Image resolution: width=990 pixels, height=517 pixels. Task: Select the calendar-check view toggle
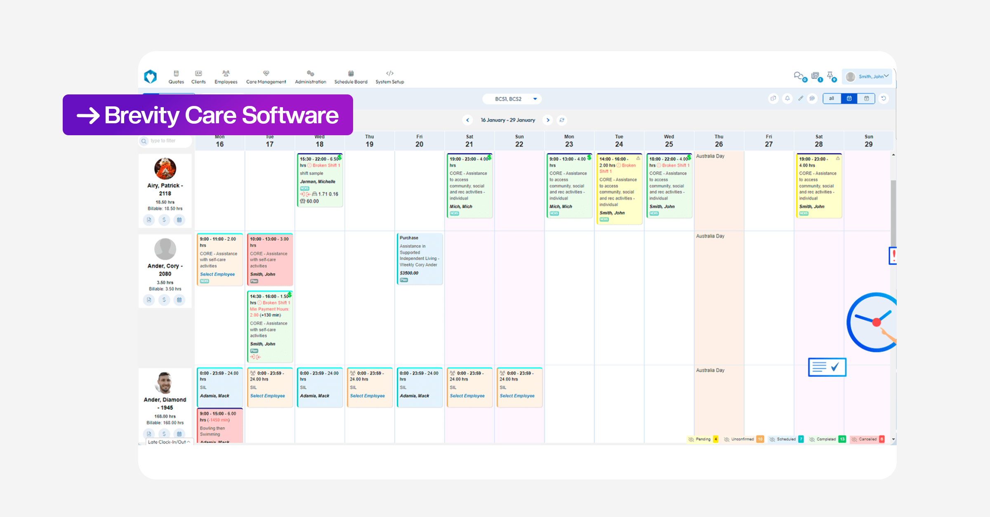(849, 99)
